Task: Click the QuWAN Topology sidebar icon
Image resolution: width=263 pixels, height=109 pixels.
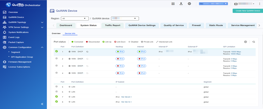Action: coord(5,22)
